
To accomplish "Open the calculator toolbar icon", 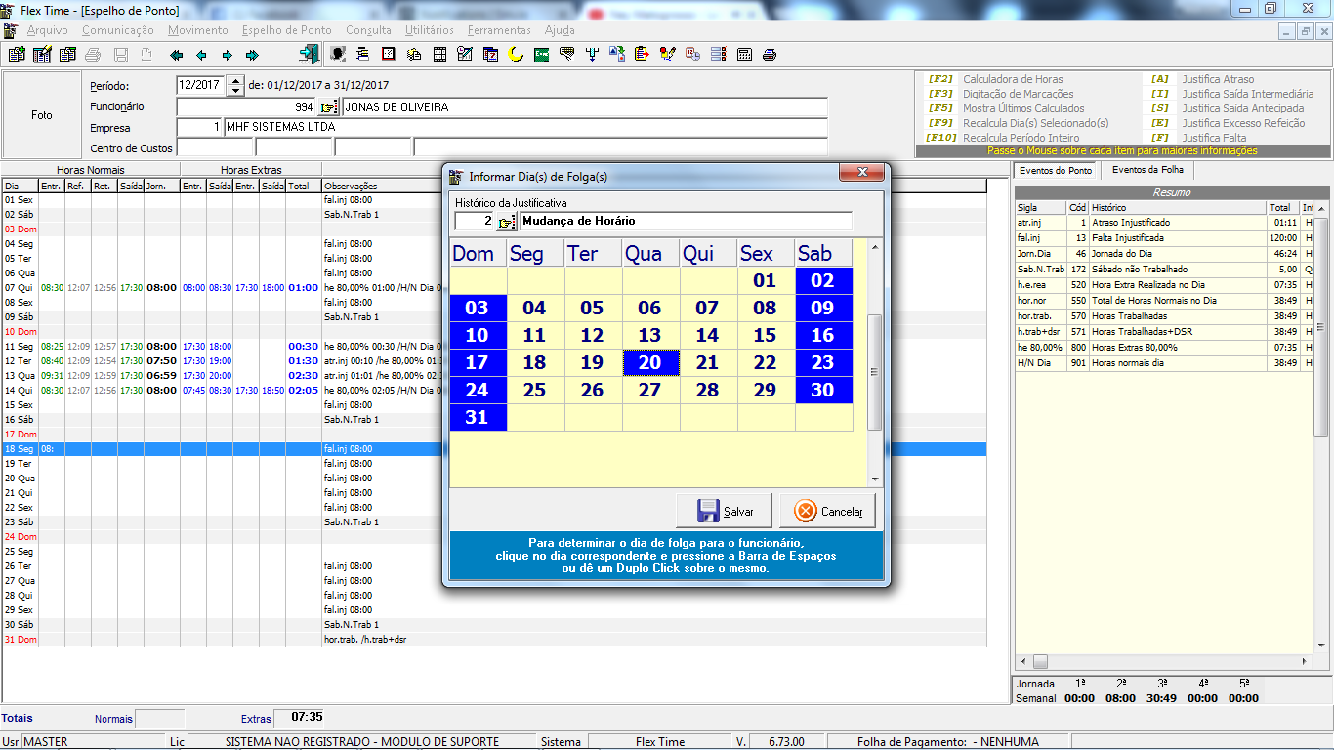I will coord(744,55).
